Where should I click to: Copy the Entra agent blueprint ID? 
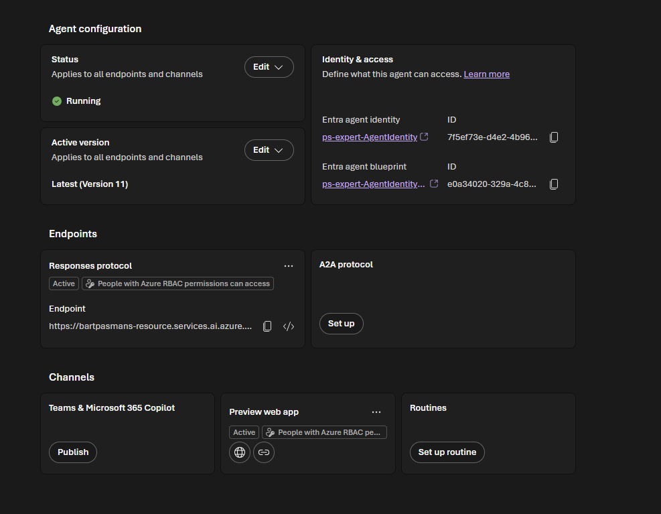(554, 184)
